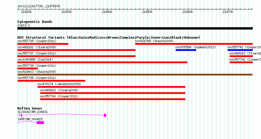This screenshot has width=261, height=139.
Task: Click the 12p12.1 band label
Action: (x=24, y=25)
